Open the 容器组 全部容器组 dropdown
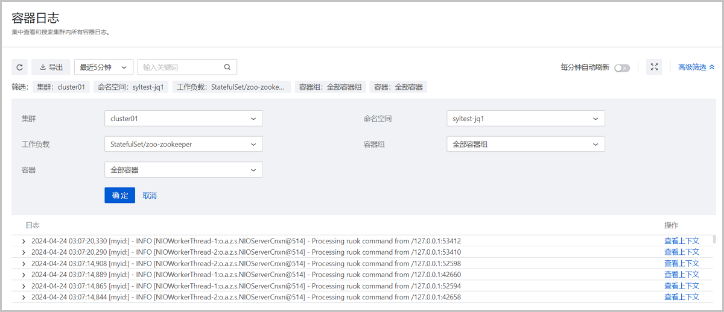The image size is (724, 312). click(x=526, y=145)
